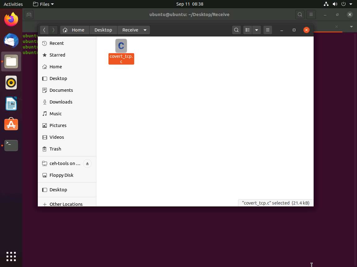Open search in the terminal window
The width and height of the screenshot is (357, 267).
(x=300, y=15)
